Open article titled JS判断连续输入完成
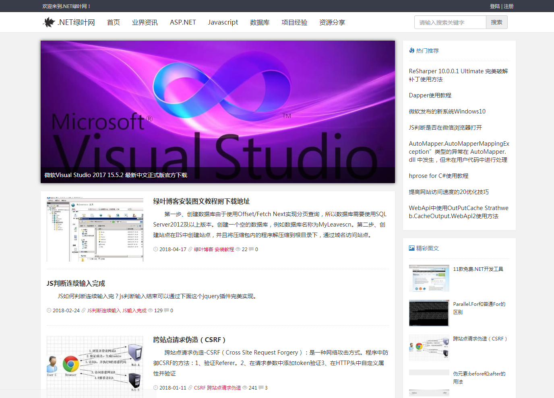This screenshot has width=554, height=398. tap(76, 283)
